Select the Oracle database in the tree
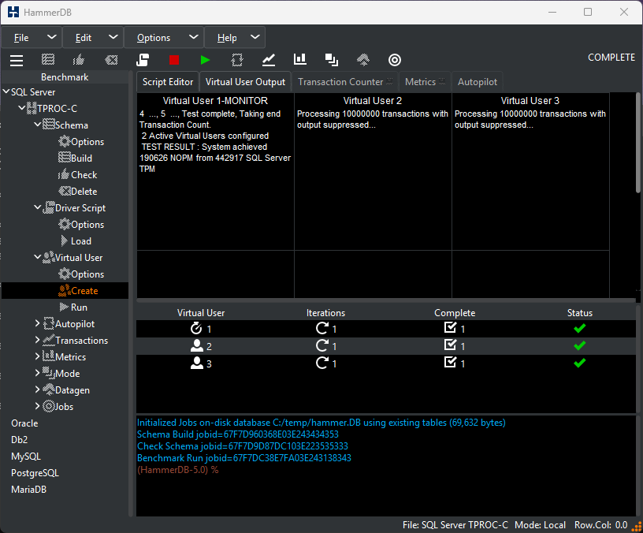 (x=24, y=423)
